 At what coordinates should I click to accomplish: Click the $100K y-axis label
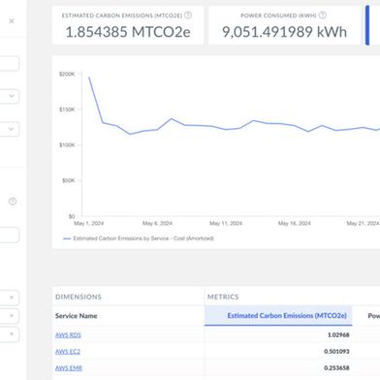67,144
